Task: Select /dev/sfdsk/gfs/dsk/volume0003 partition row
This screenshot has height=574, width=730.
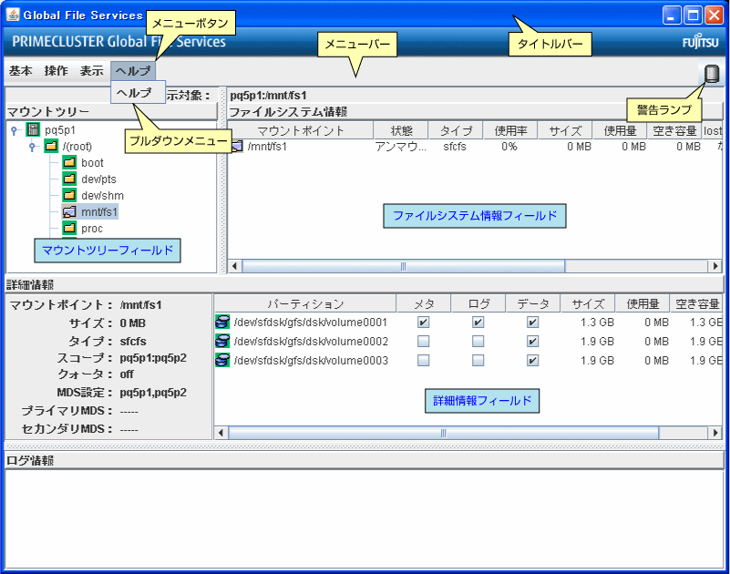Action: [468, 360]
